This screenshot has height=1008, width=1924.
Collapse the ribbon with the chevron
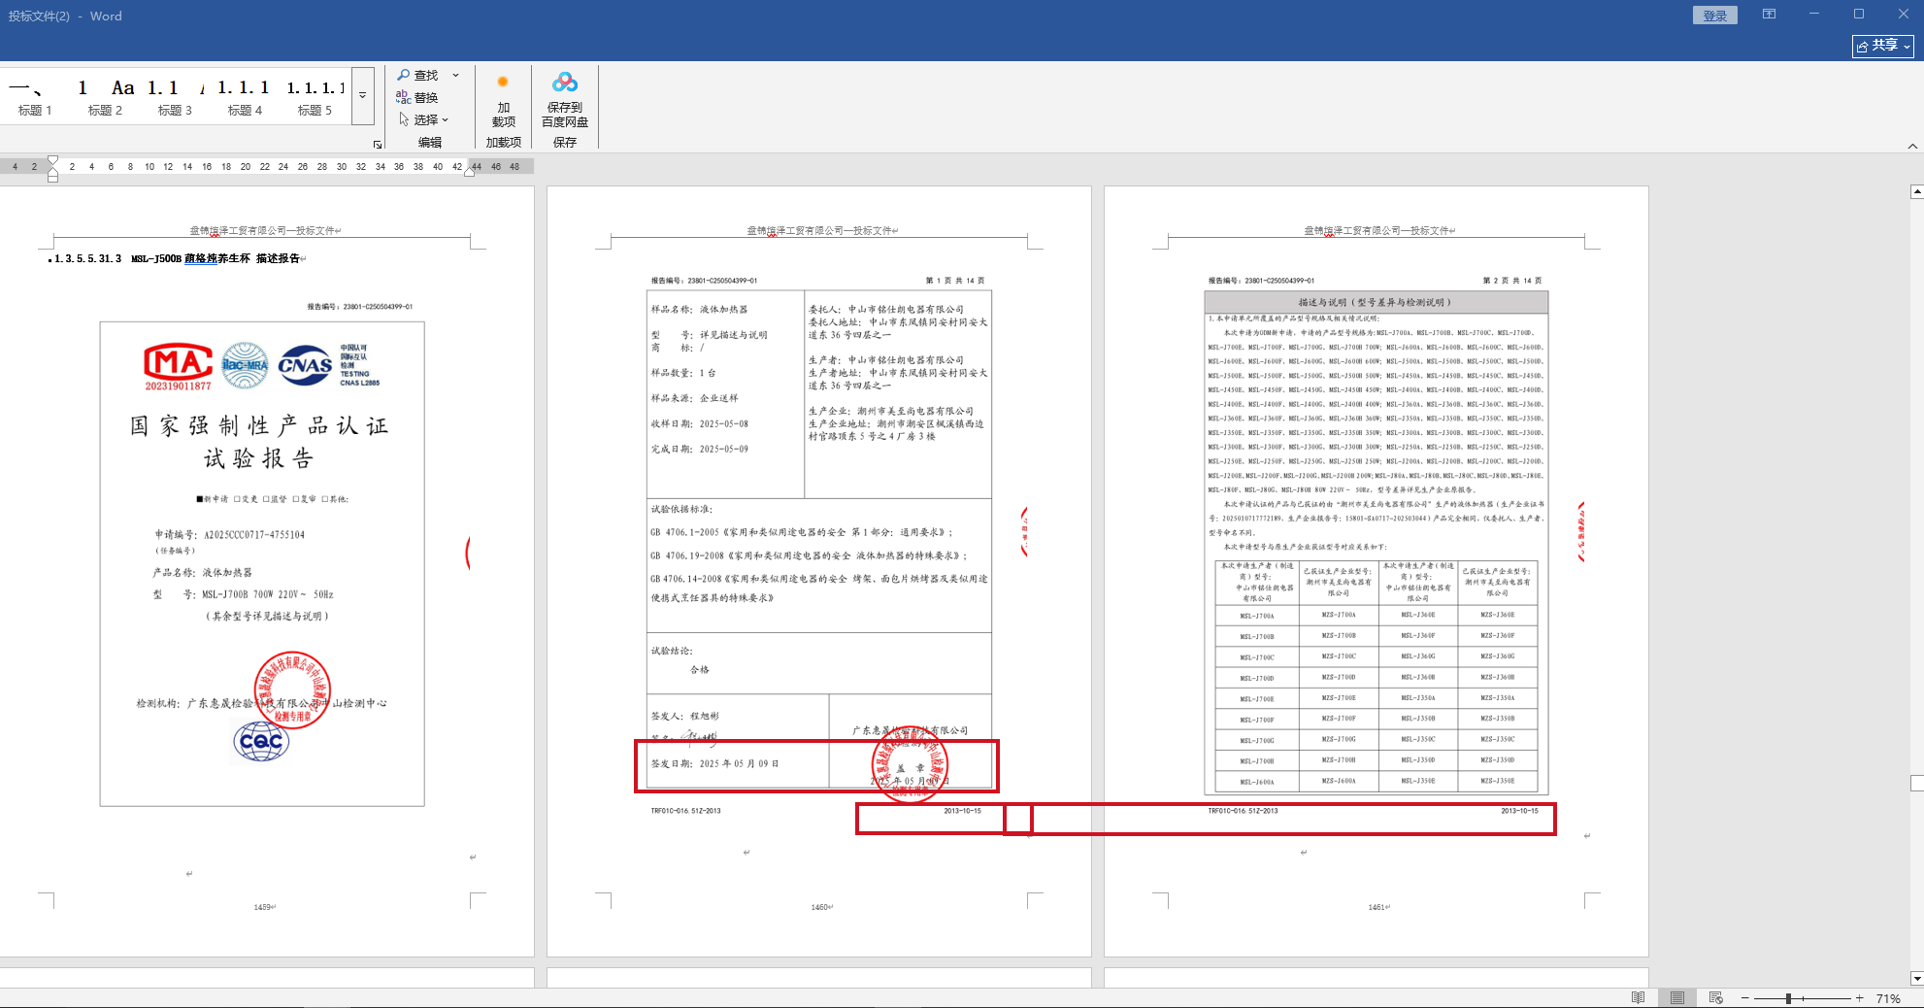[x=1912, y=146]
